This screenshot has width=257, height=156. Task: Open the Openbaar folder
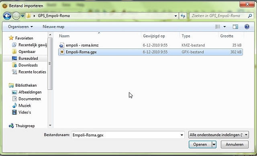point(27,52)
